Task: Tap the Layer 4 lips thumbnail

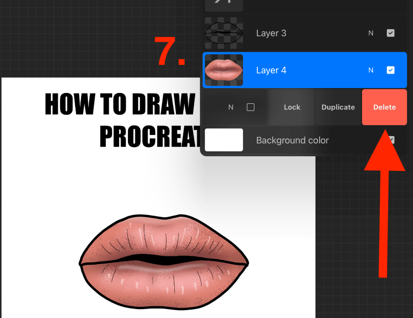Action: pos(224,70)
